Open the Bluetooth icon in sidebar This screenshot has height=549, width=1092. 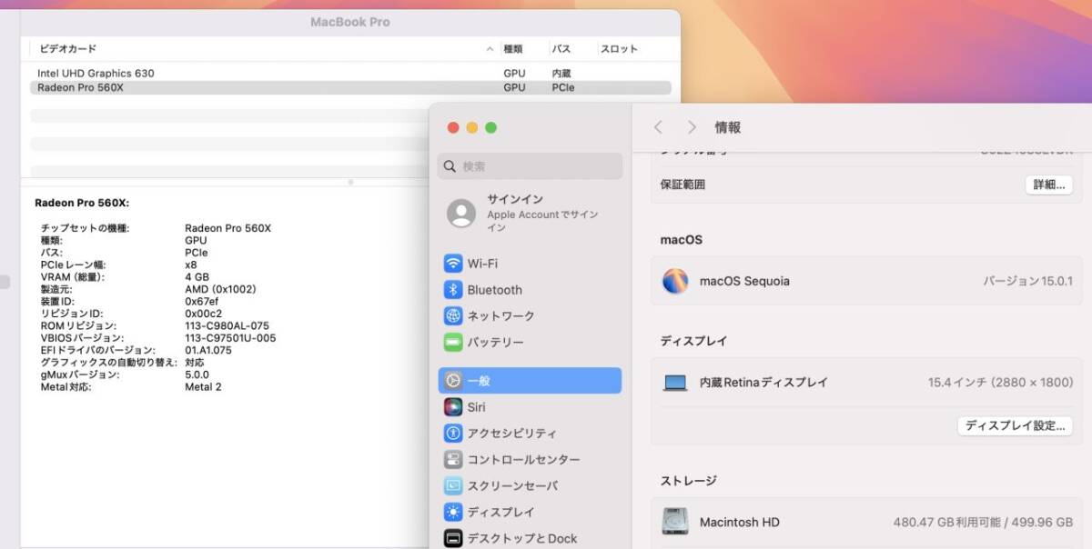pos(453,290)
